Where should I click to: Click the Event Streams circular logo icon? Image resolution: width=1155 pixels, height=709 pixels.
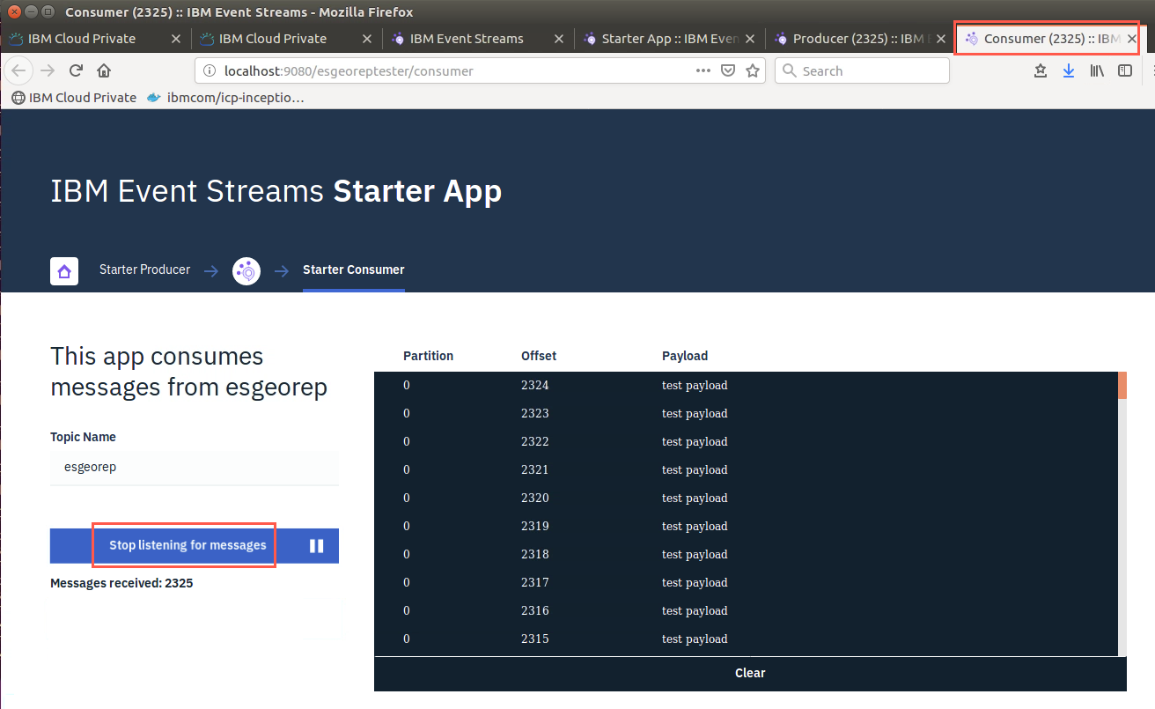pos(246,271)
